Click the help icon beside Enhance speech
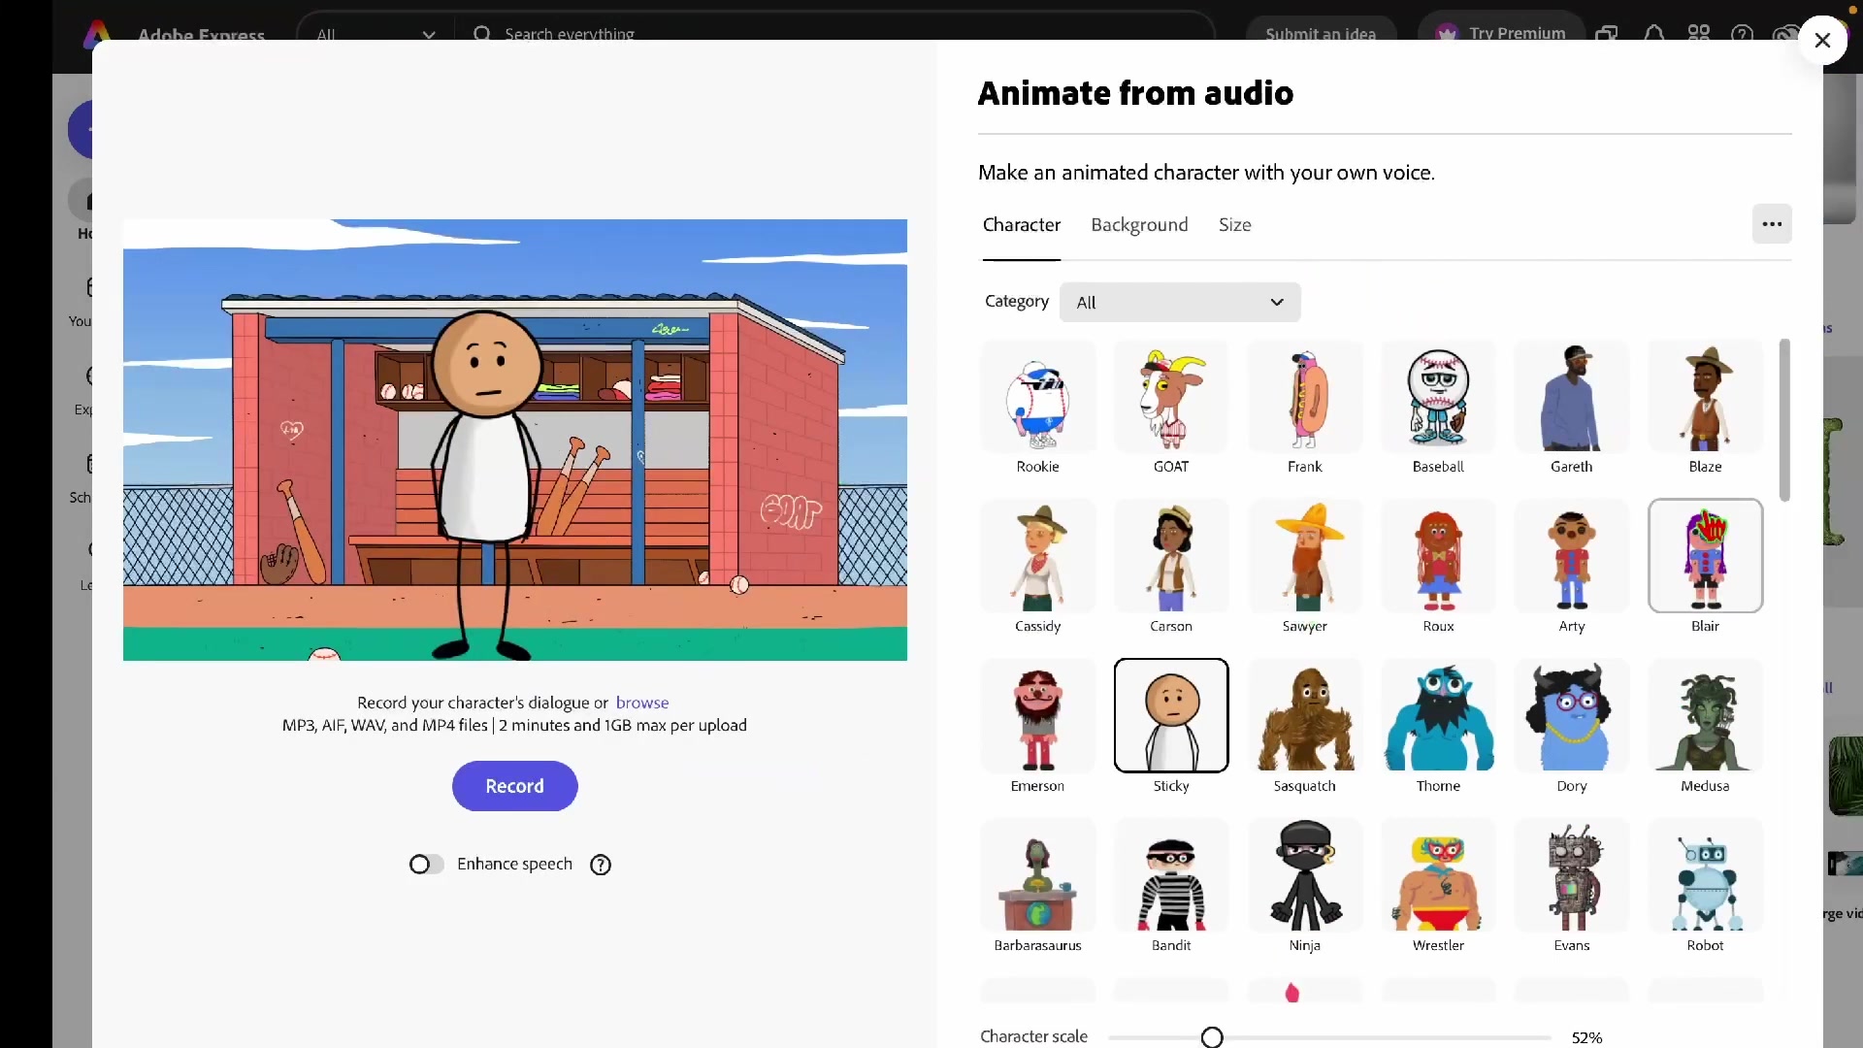This screenshot has height=1048, width=1863. coord(600,864)
